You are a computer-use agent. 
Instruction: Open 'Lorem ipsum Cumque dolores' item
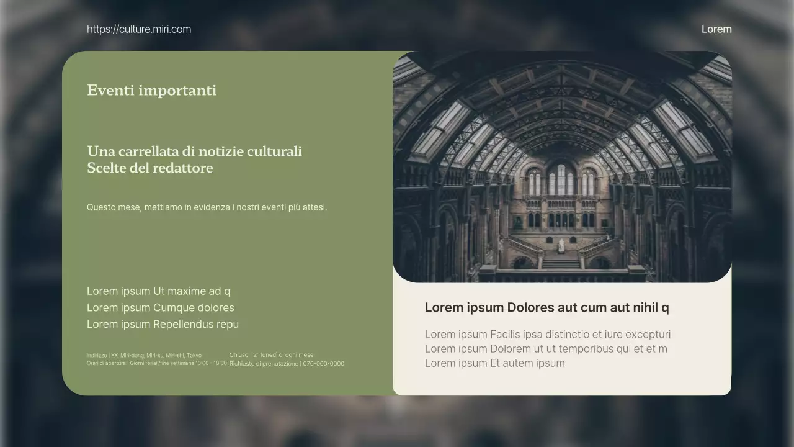click(160, 308)
